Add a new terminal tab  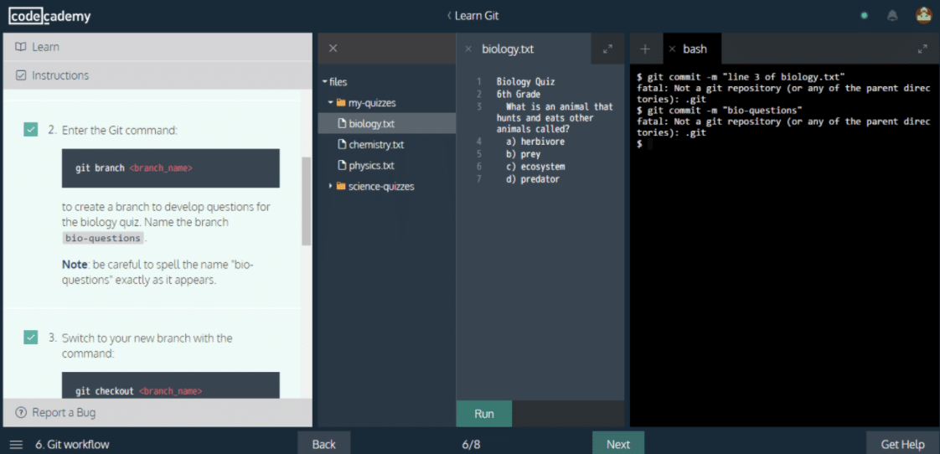[646, 49]
